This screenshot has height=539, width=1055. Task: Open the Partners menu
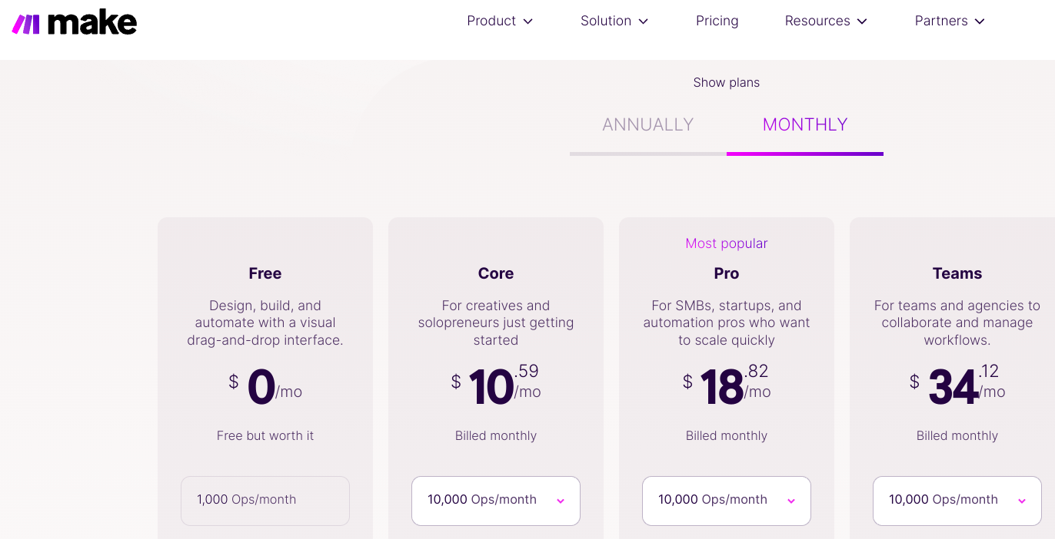tap(950, 21)
